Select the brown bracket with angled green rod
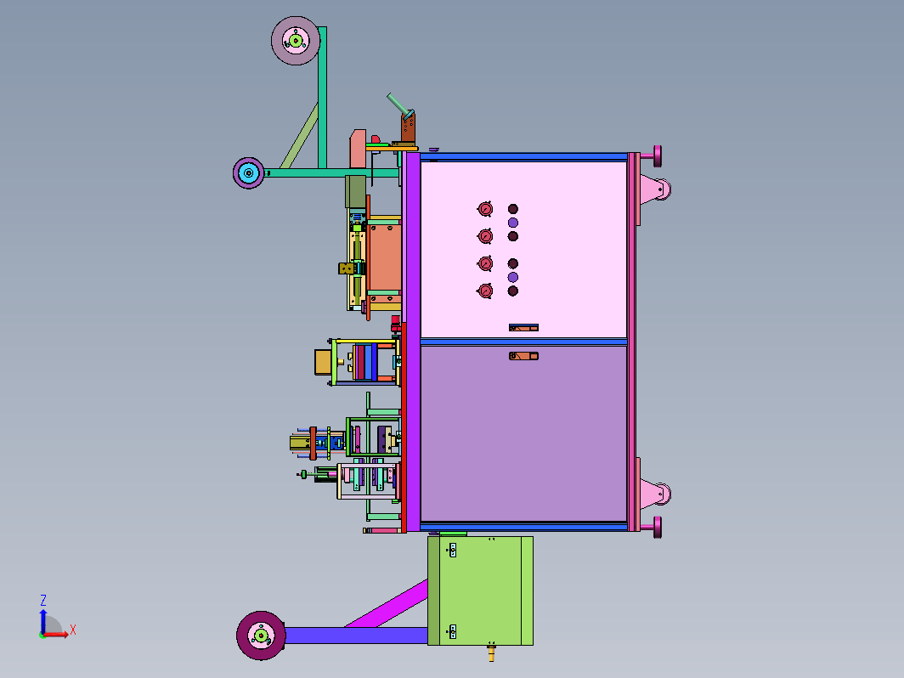This screenshot has width=904, height=678. click(408, 127)
